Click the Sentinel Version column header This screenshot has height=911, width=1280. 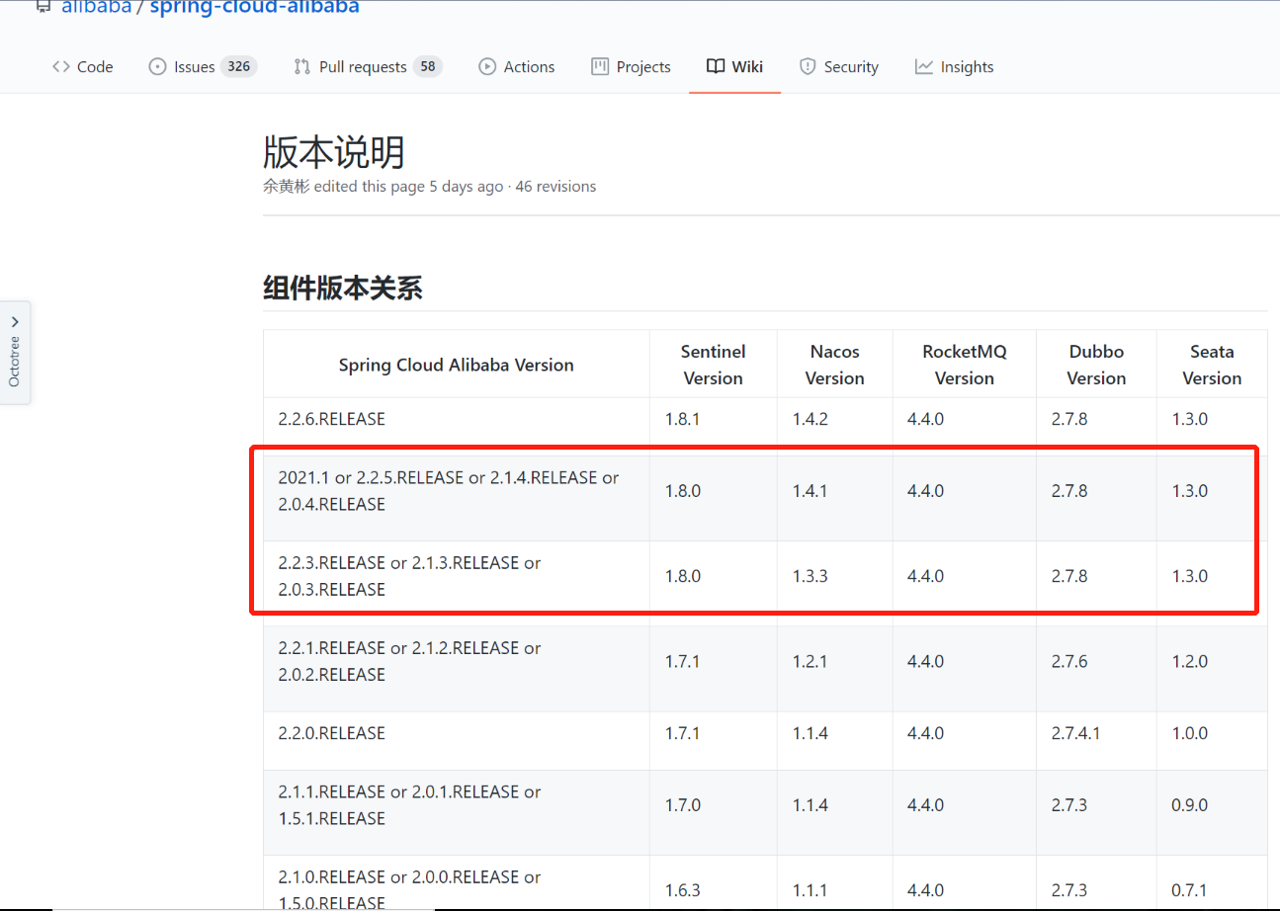713,365
